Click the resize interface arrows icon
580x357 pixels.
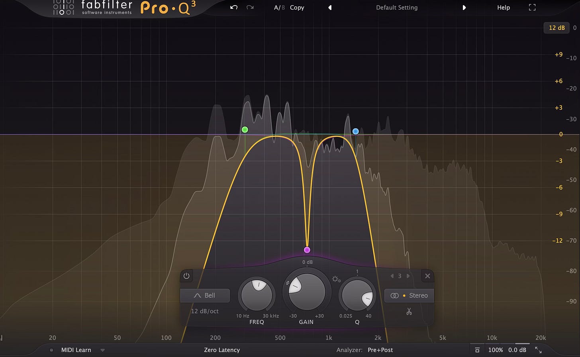[538, 350]
